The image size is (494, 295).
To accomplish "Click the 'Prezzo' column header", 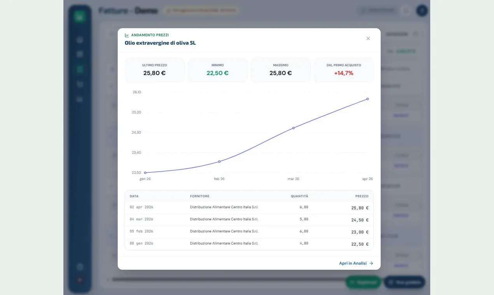I will 362,196.
